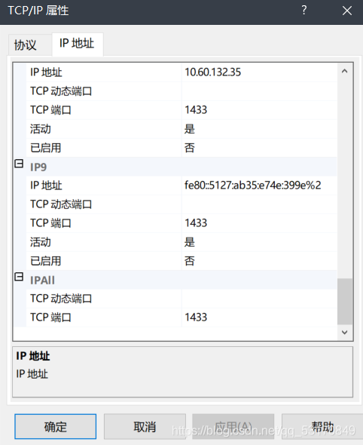Viewport: 363px width, 445px height.
Task: Select the IP 地址 tab
Action: 77,44
